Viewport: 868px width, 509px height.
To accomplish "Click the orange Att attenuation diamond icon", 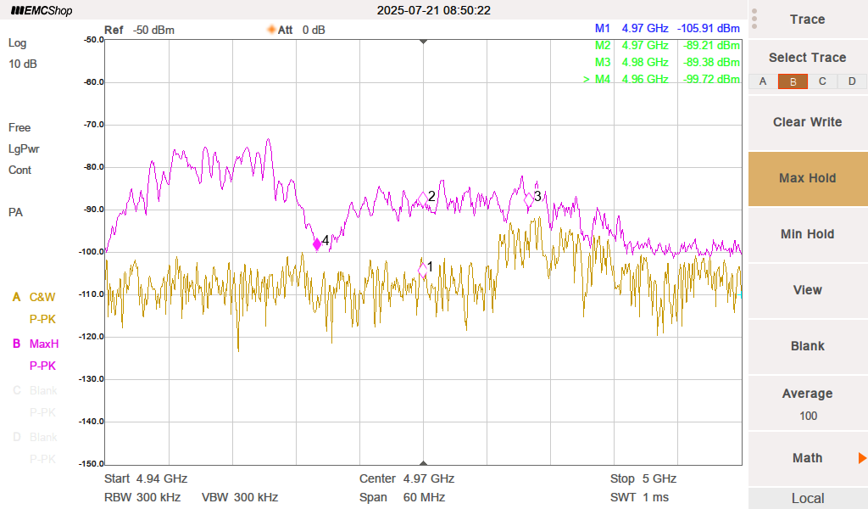I will (271, 30).
